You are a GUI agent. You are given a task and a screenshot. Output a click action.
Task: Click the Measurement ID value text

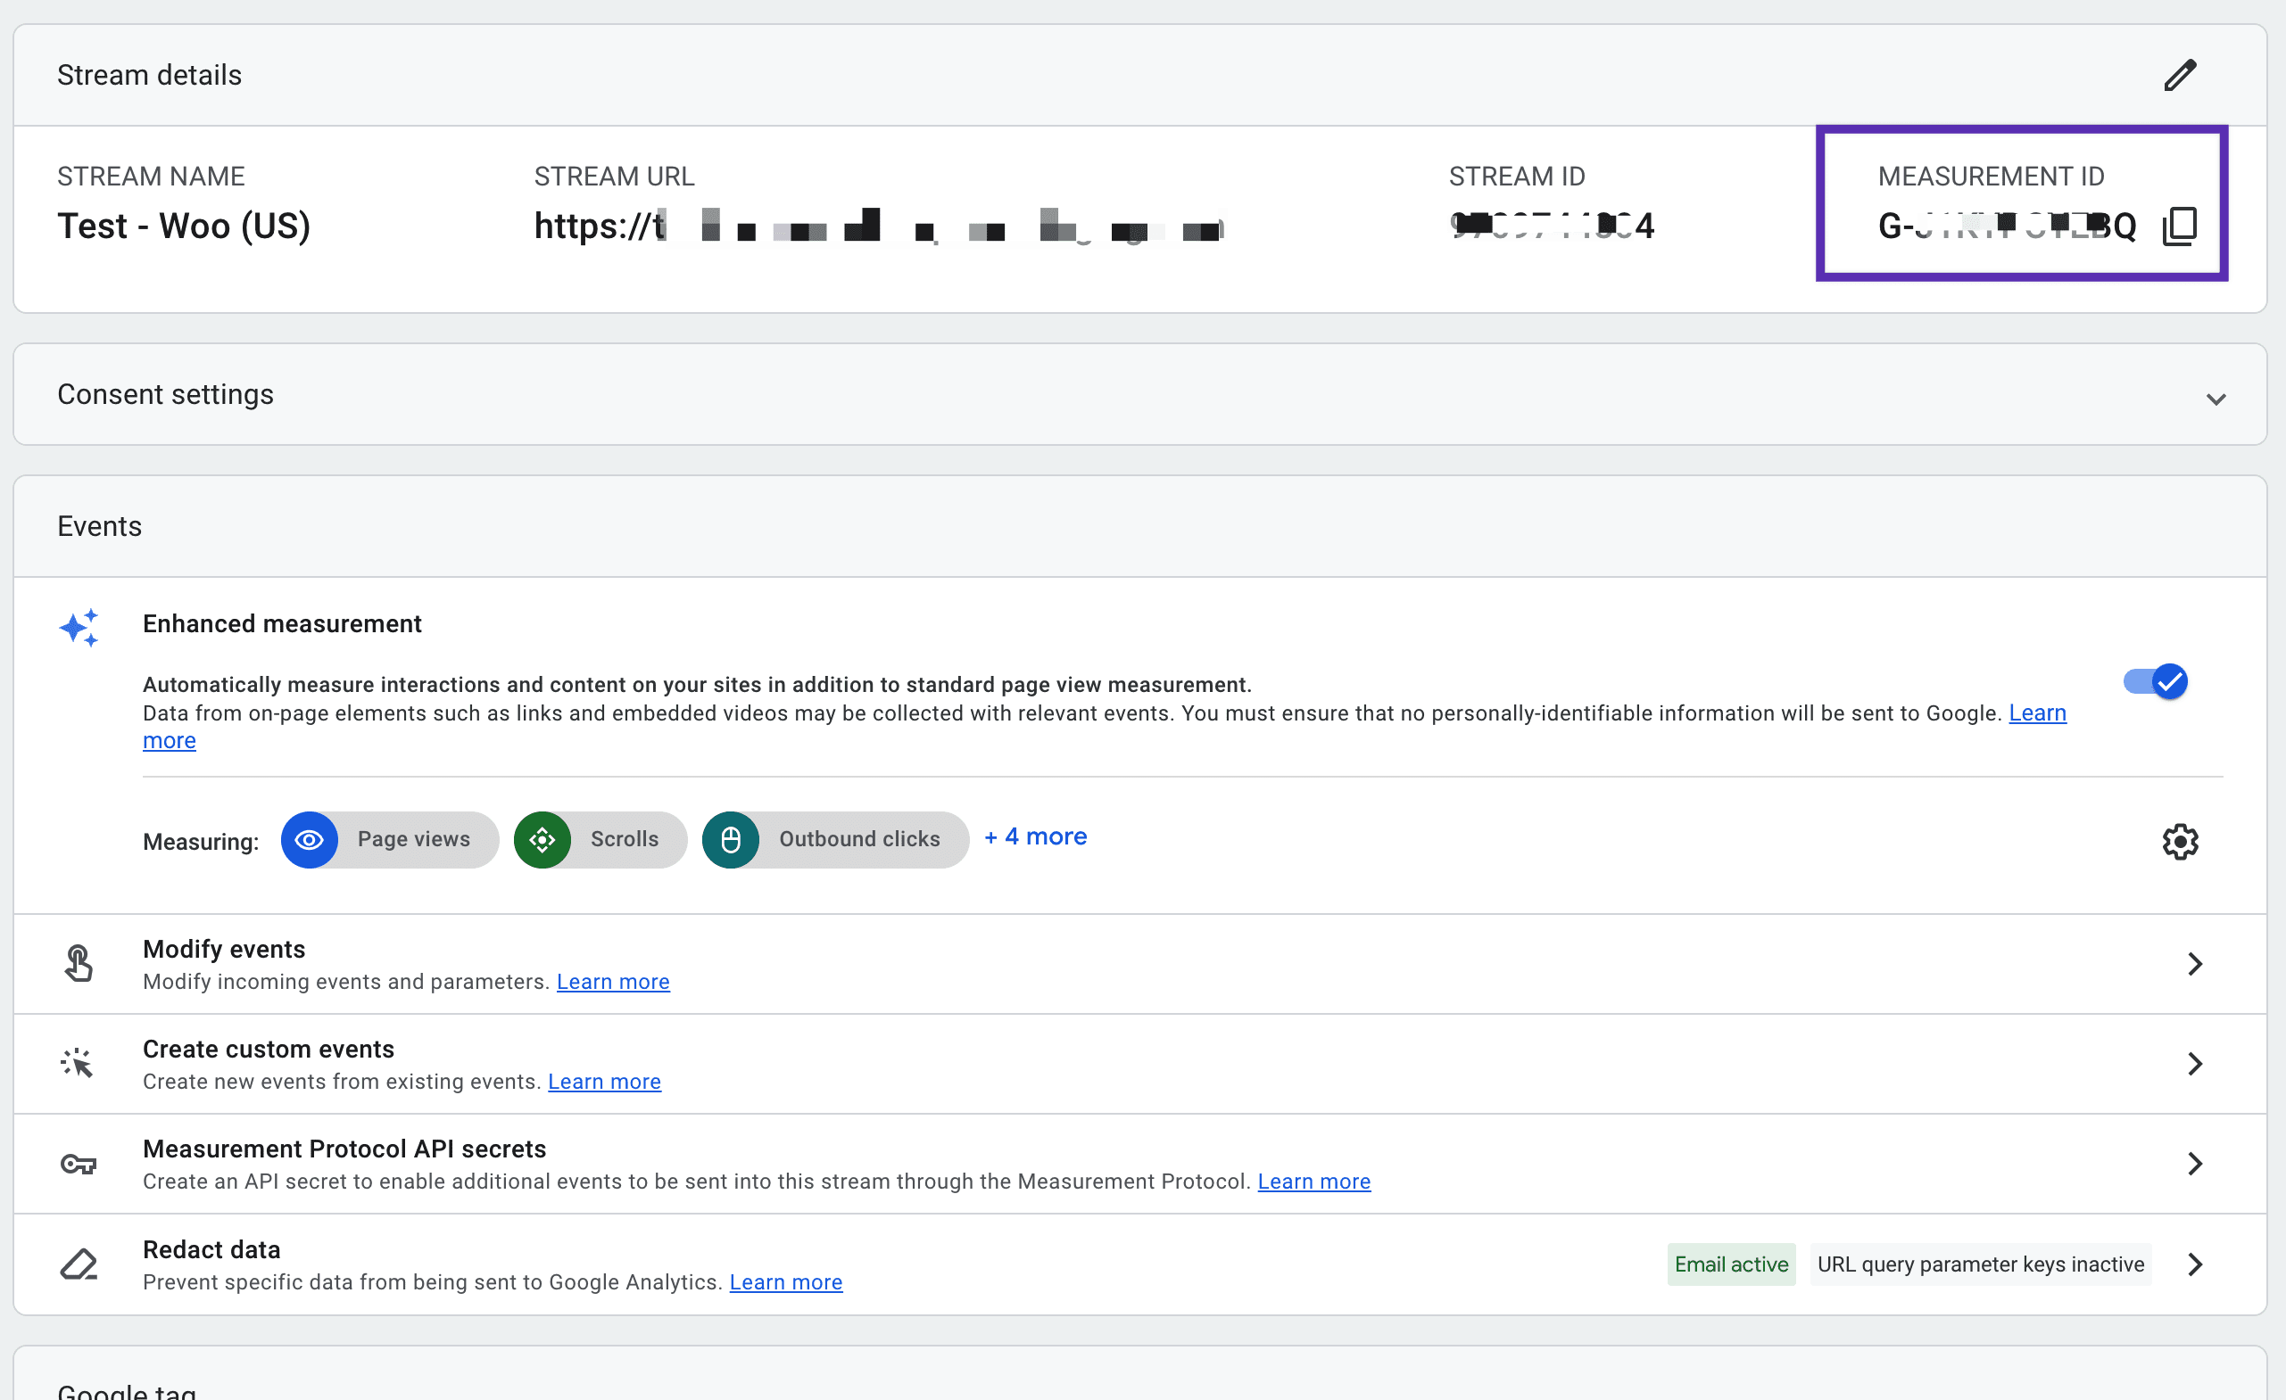tap(2007, 226)
